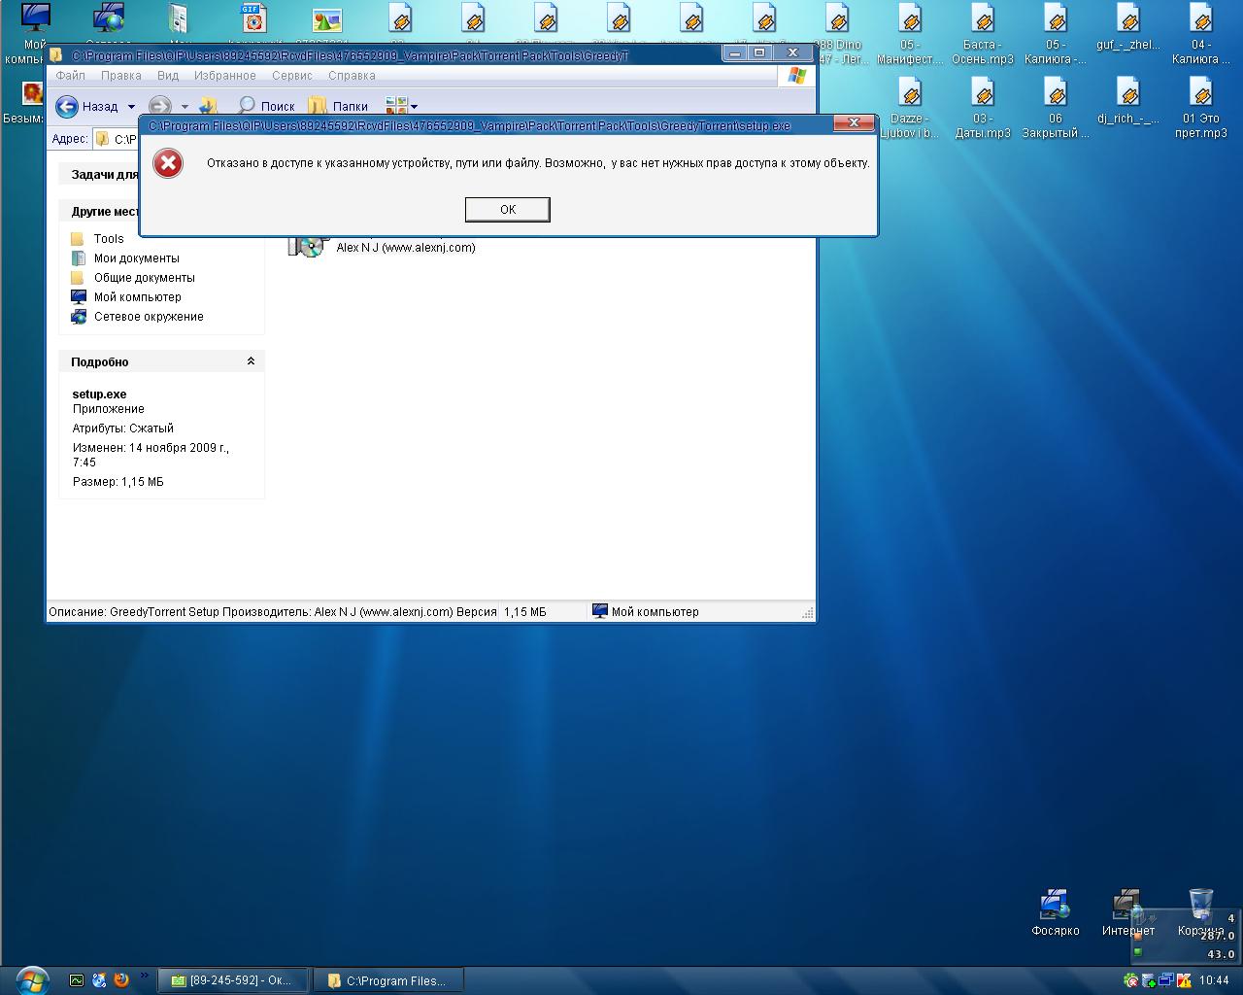Select the 03 - Даты.mp3 desktop file
This screenshot has width=1243, height=995.
click(983, 93)
